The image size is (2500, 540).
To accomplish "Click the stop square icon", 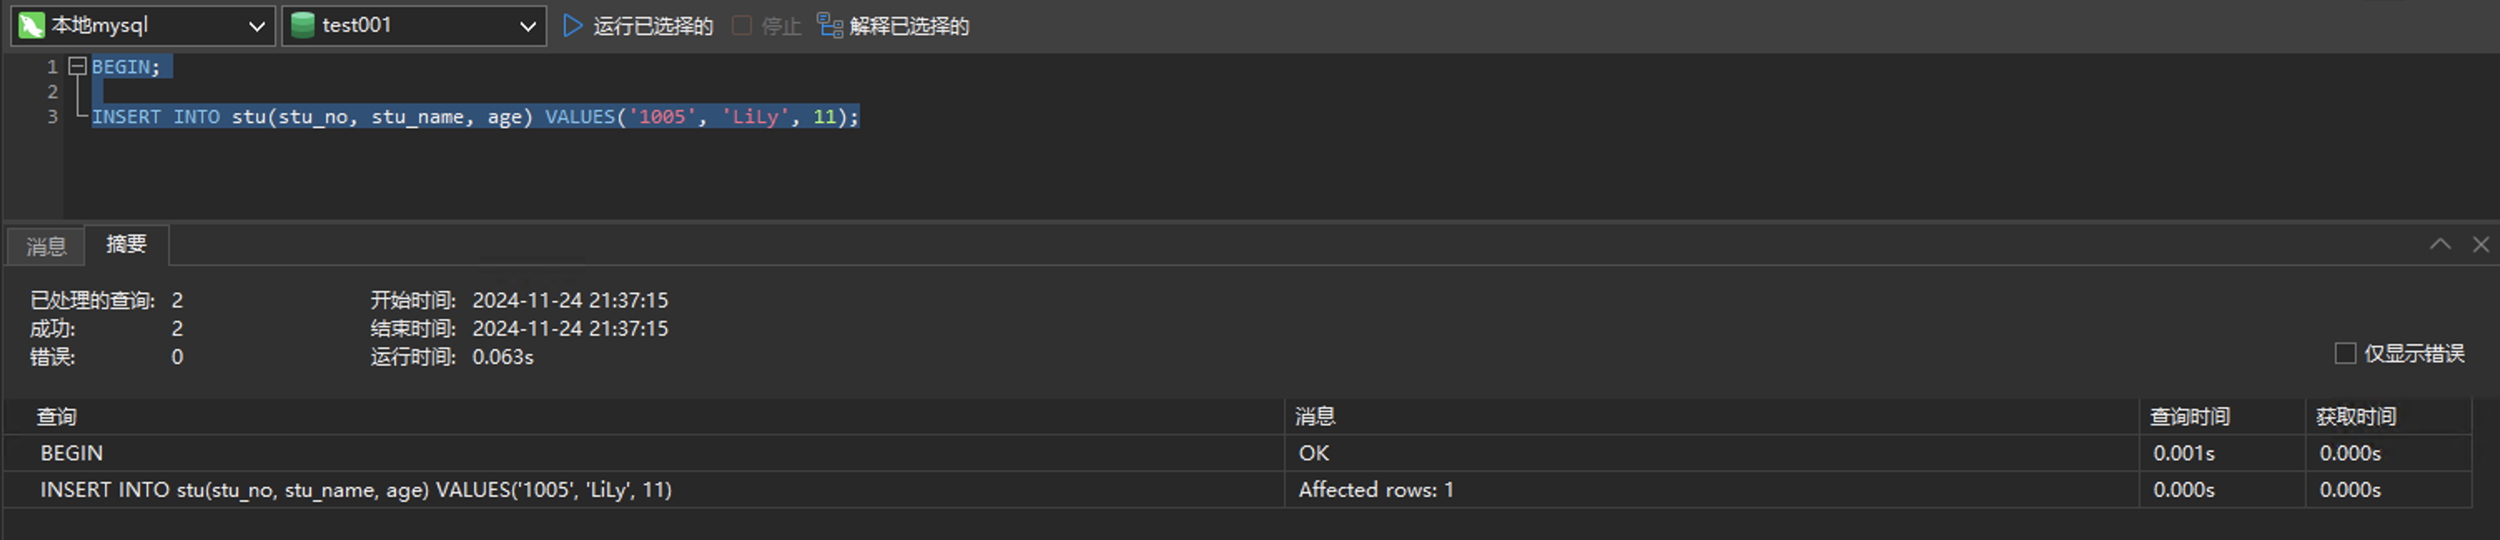I will click(742, 27).
